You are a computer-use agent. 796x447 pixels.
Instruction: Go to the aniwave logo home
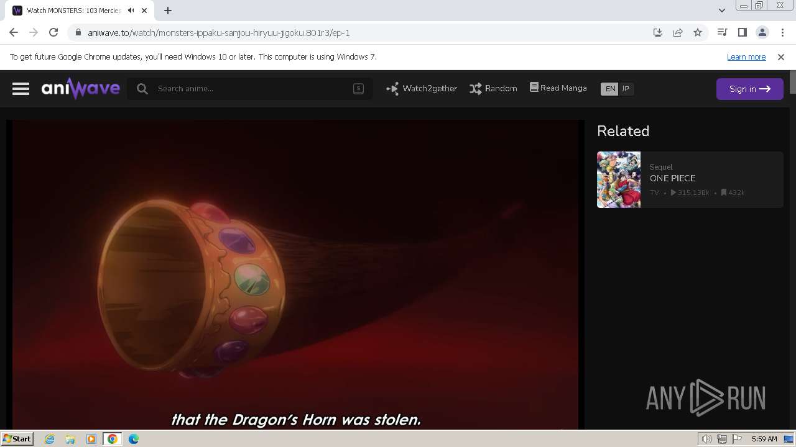[81, 89]
